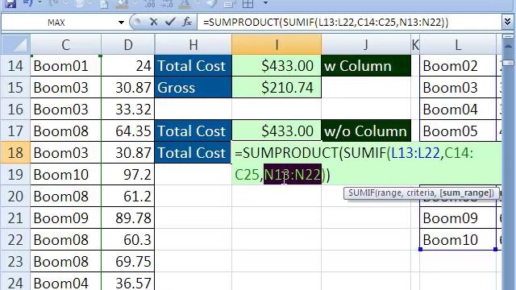Screen dimensions: 516x290
Task: Click the $210.74 Gross value cell
Action: (x=277, y=88)
